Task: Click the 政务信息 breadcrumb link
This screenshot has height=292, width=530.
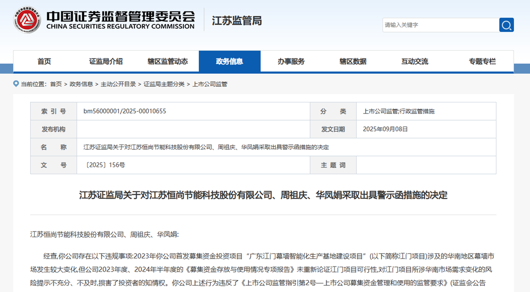Action: (x=81, y=84)
